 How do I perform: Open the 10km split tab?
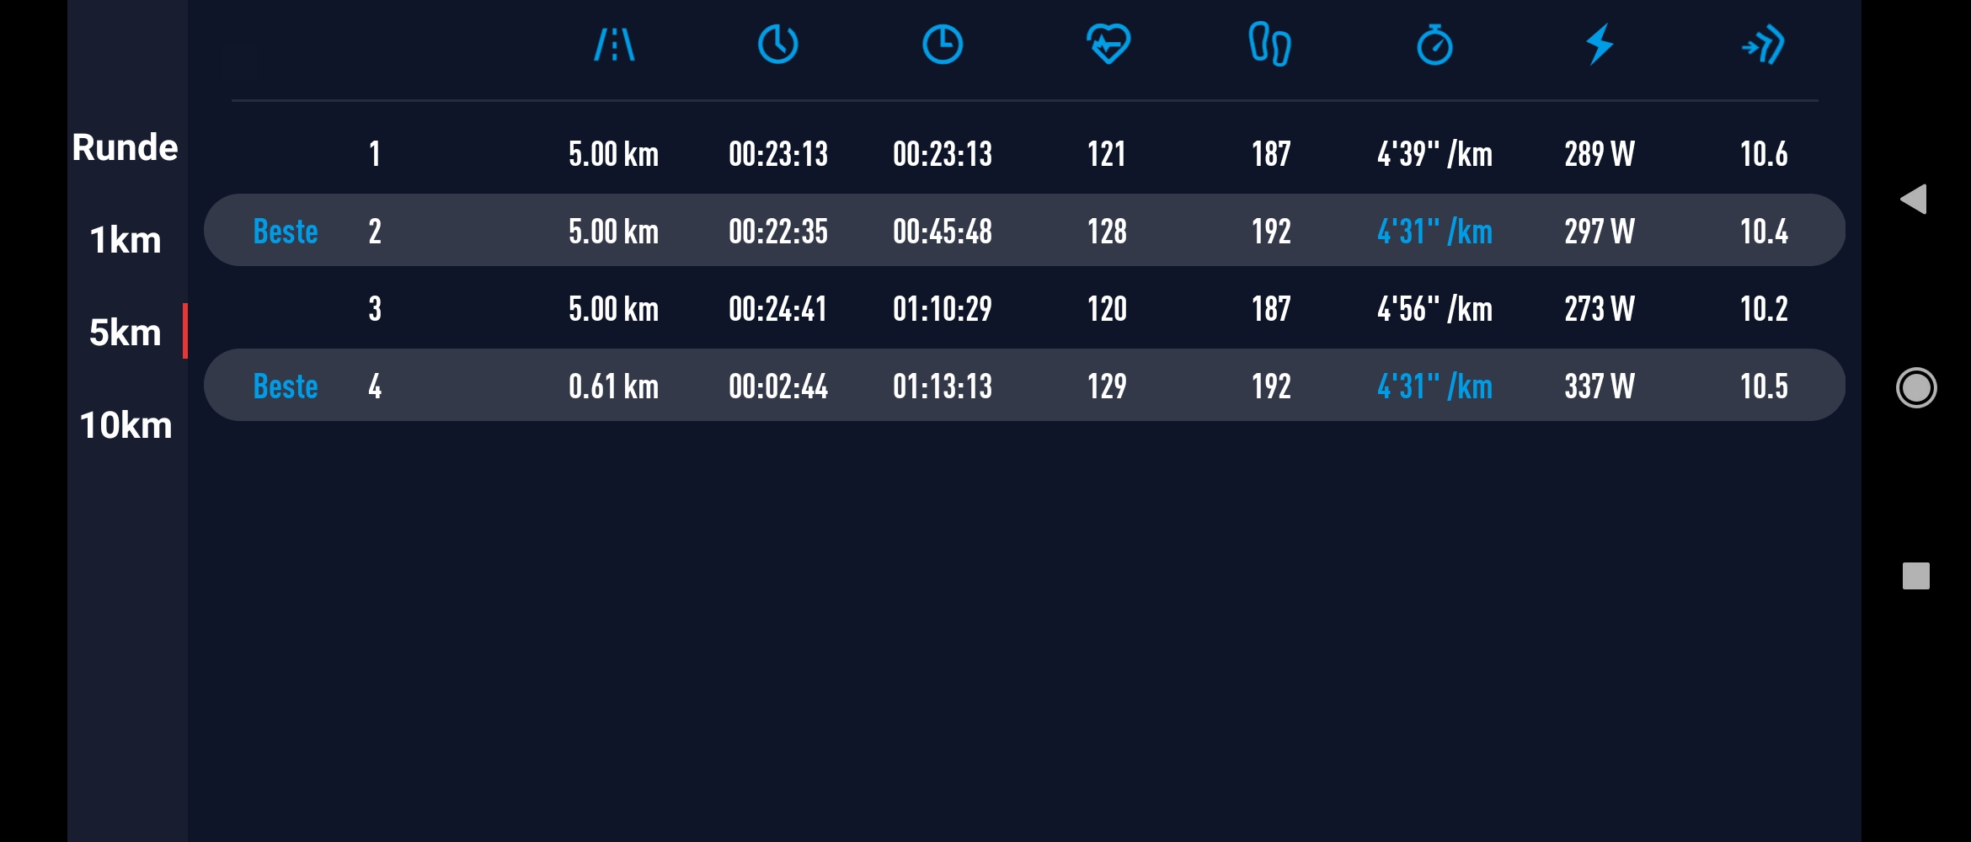coord(126,425)
